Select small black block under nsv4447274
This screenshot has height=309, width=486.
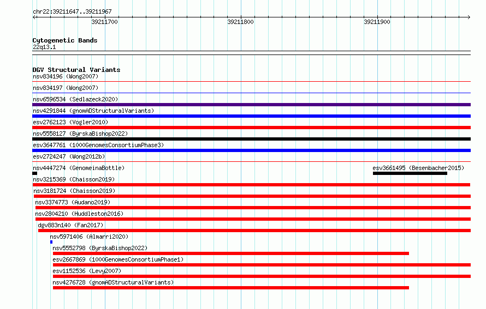pyautogui.click(x=35, y=173)
